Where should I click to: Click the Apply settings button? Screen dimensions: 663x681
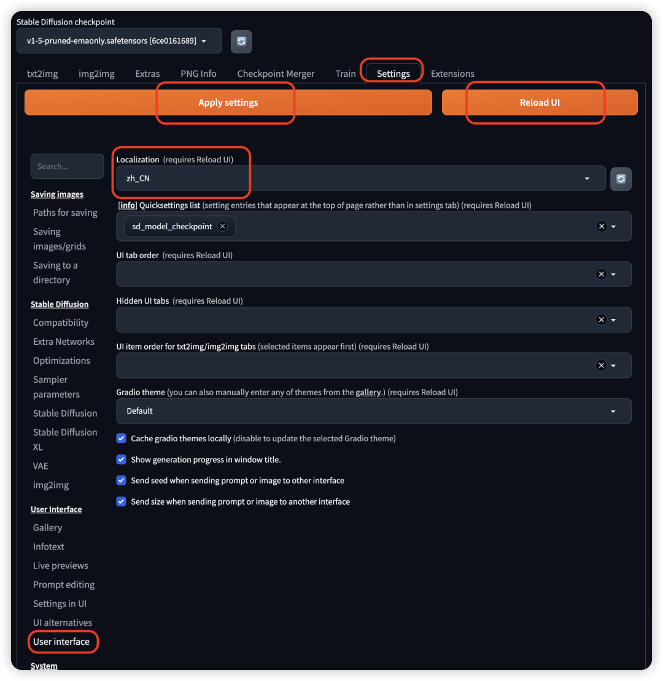(x=228, y=103)
